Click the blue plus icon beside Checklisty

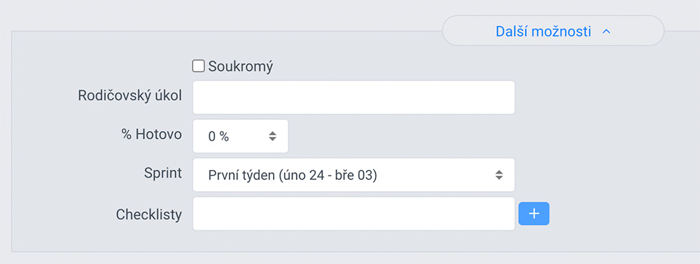point(533,214)
